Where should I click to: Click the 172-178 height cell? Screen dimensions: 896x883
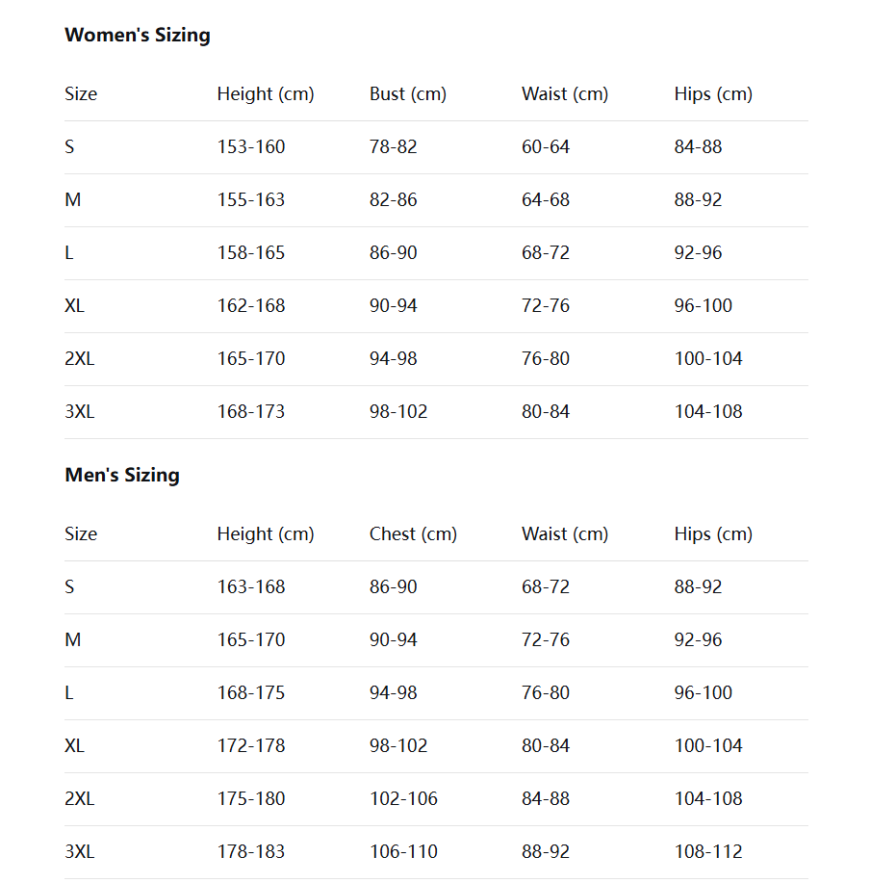pyautogui.click(x=251, y=746)
